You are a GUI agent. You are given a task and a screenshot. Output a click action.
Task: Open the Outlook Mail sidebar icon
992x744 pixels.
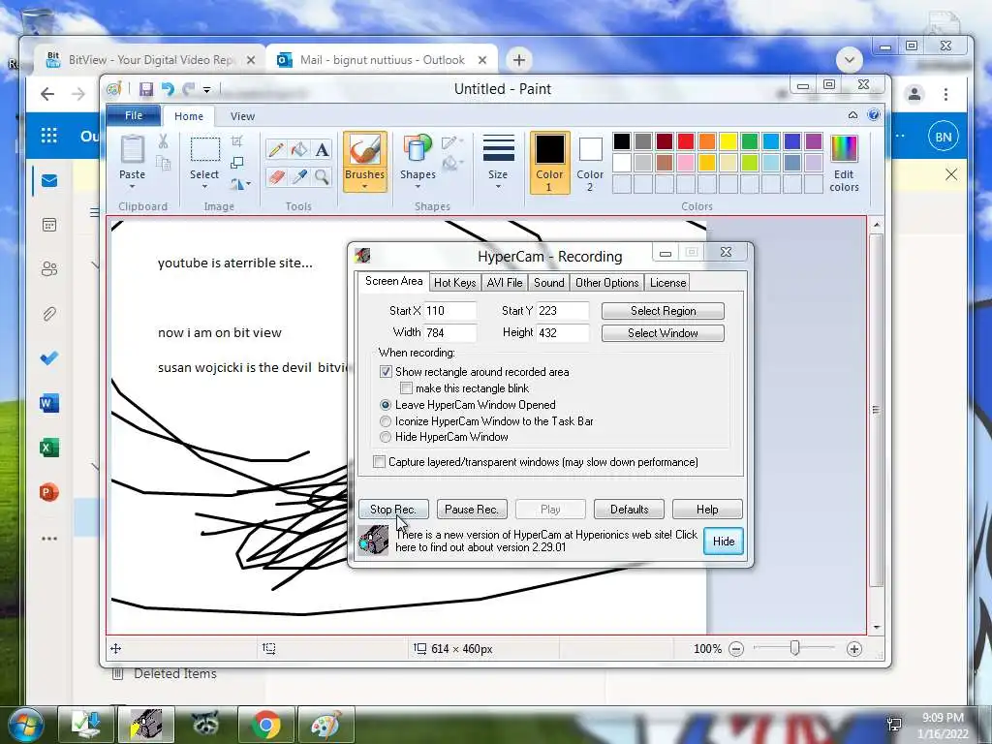tap(49, 181)
